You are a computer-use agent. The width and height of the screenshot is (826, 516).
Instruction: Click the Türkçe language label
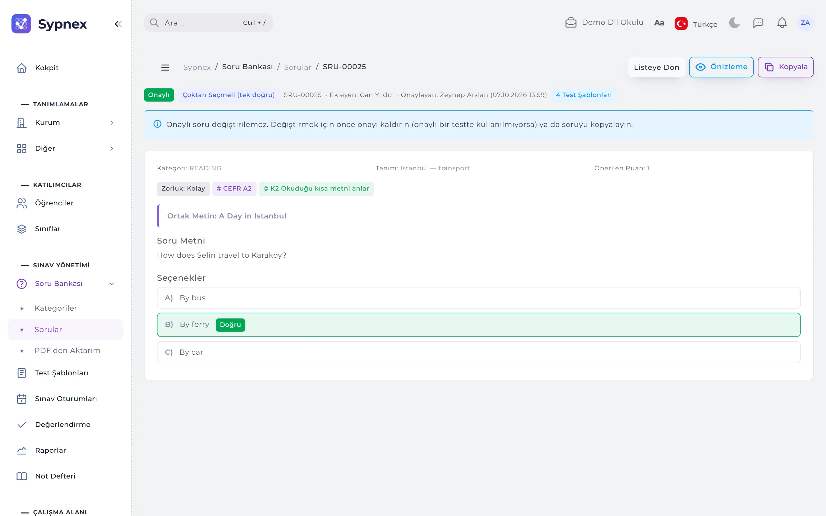tap(705, 24)
